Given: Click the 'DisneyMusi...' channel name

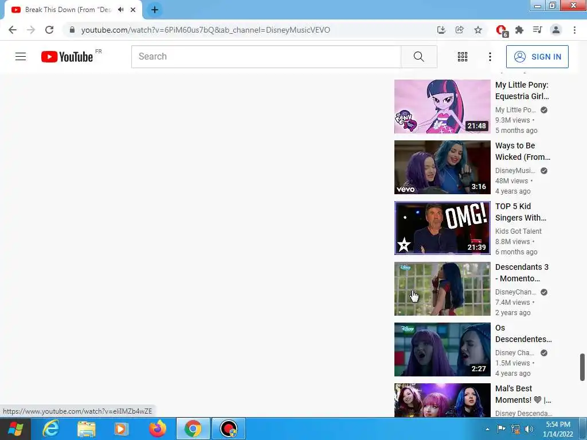Looking at the screenshot, I should pyautogui.click(x=515, y=171).
